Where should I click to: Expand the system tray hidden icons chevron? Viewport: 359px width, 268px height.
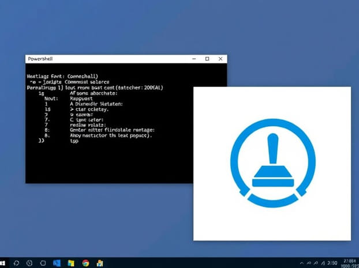tap(302, 263)
